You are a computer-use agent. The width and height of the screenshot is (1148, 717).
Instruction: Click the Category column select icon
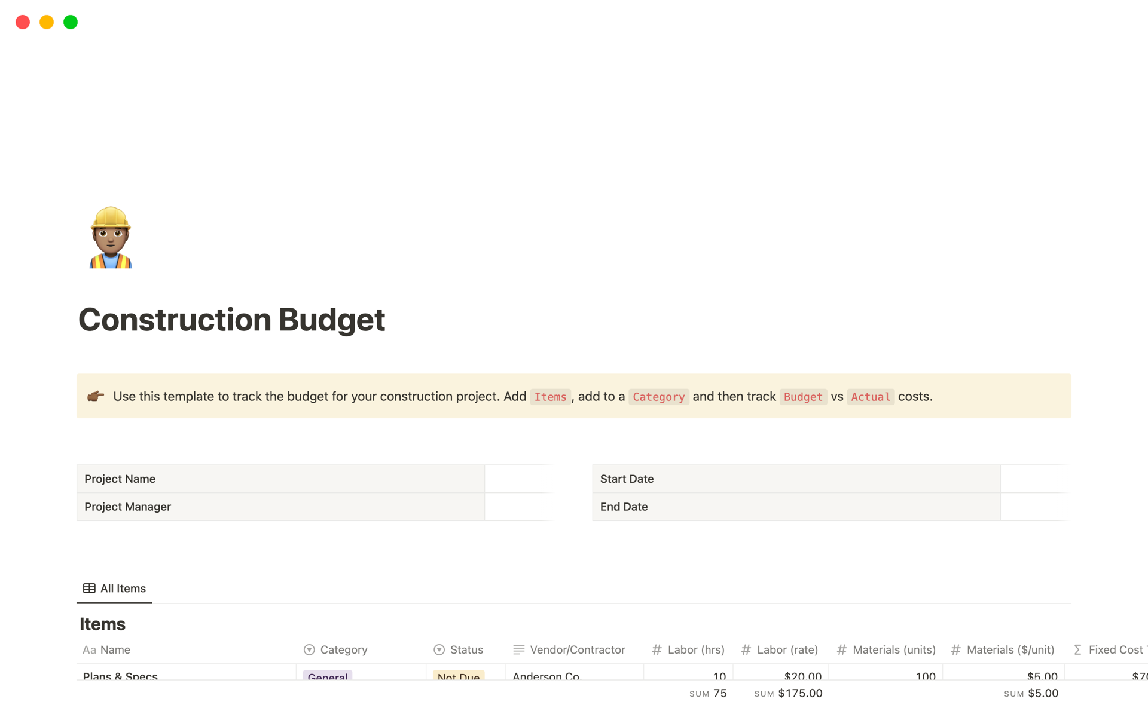309,650
